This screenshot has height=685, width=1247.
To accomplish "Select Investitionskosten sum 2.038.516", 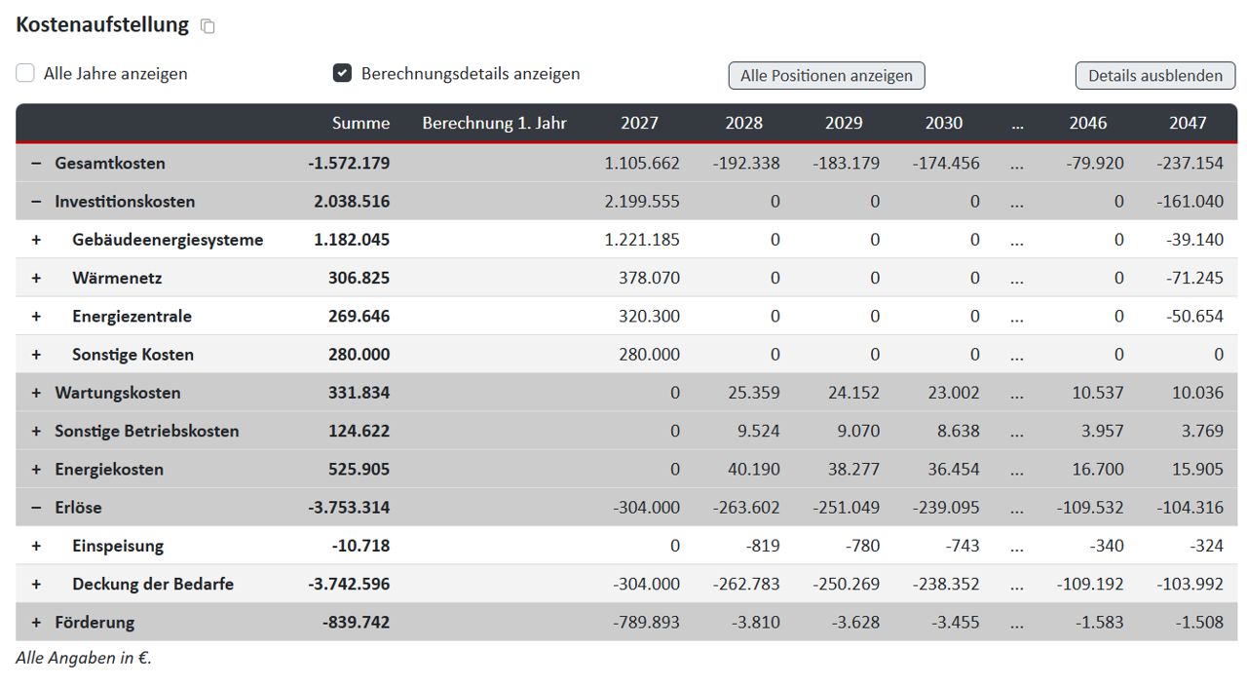I will coord(352,202).
